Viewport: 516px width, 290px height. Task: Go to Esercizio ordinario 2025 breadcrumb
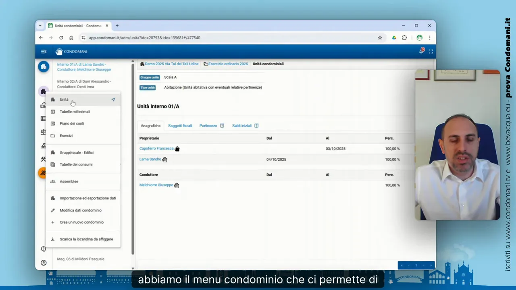pyautogui.click(x=228, y=64)
